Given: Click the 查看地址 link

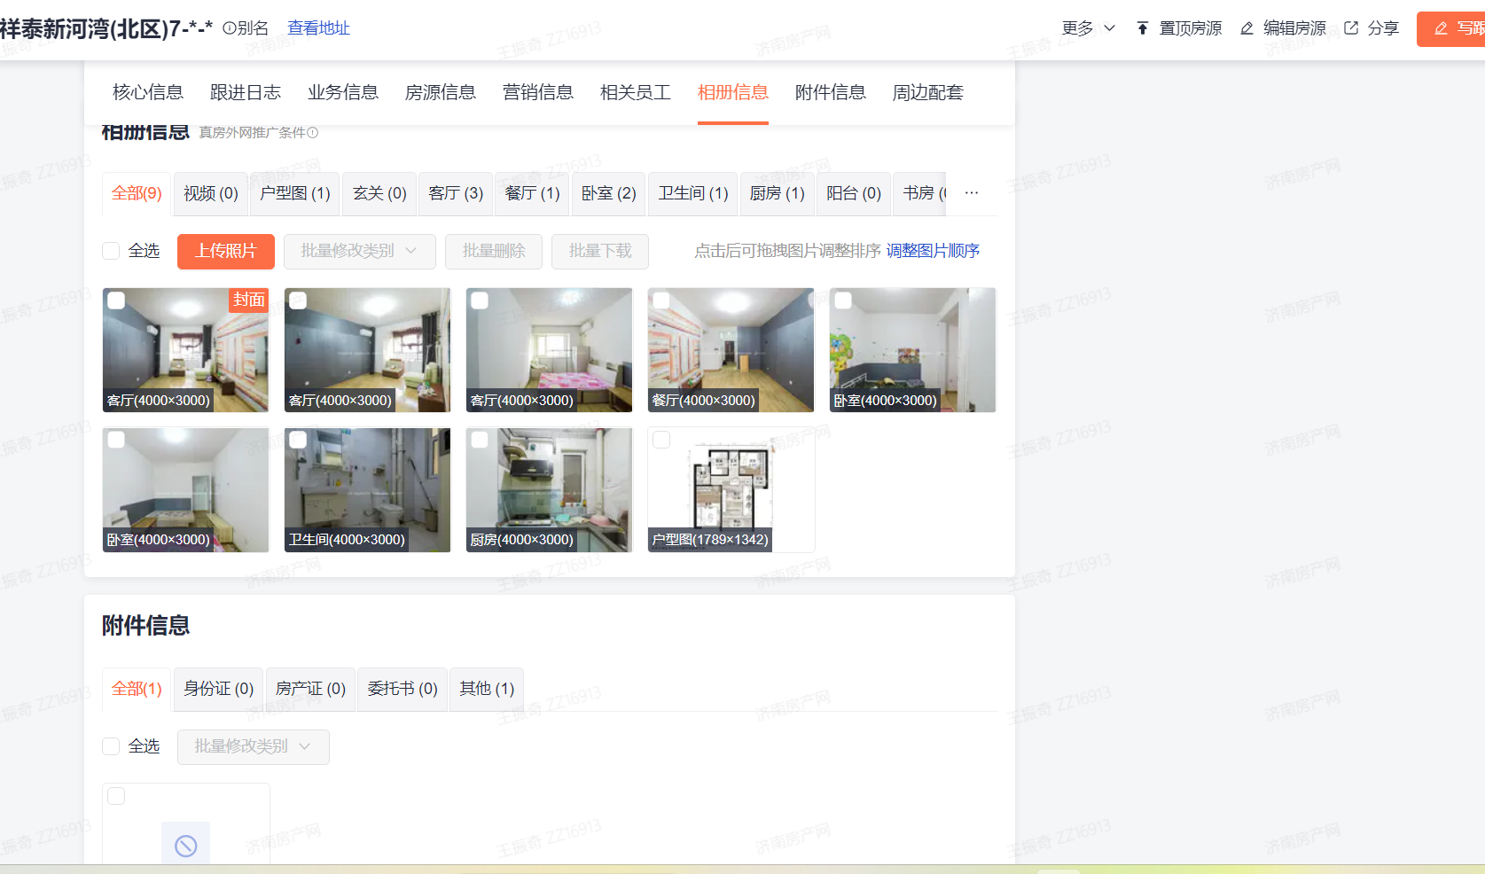Looking at the screenshot, I should [x=318, y=28].
